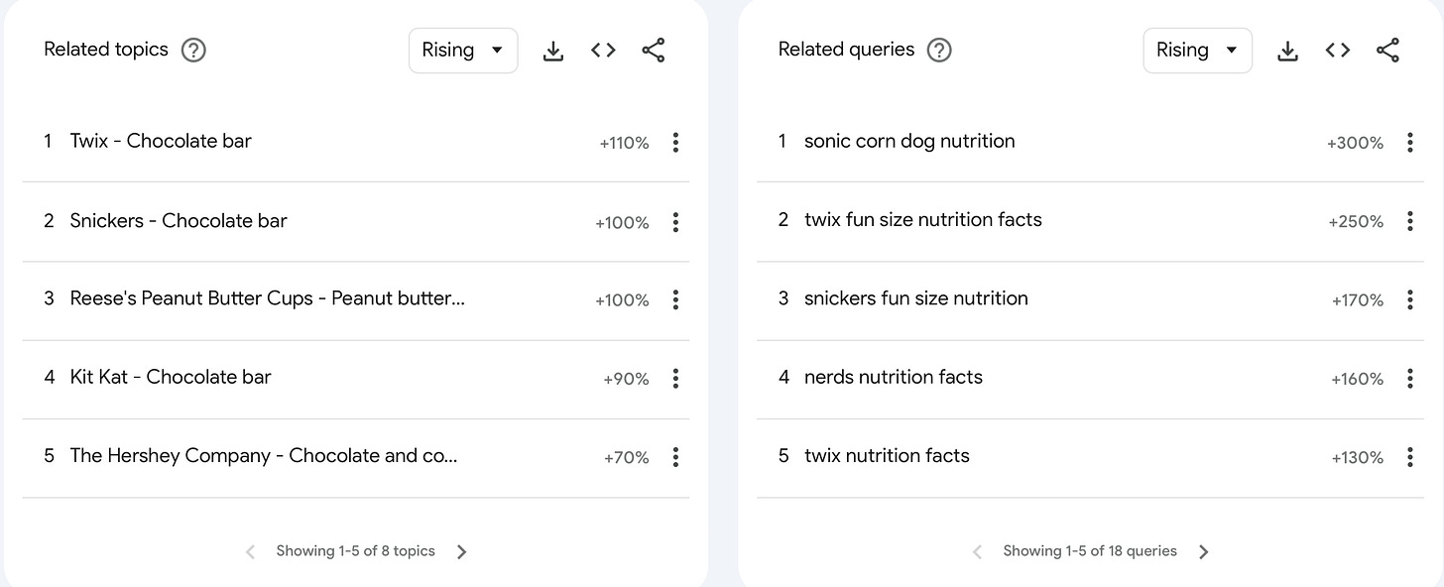Viewport: 1444px width, 587px height.
Task: Download the Related queries data
Action: click(x=1287, y=51)
